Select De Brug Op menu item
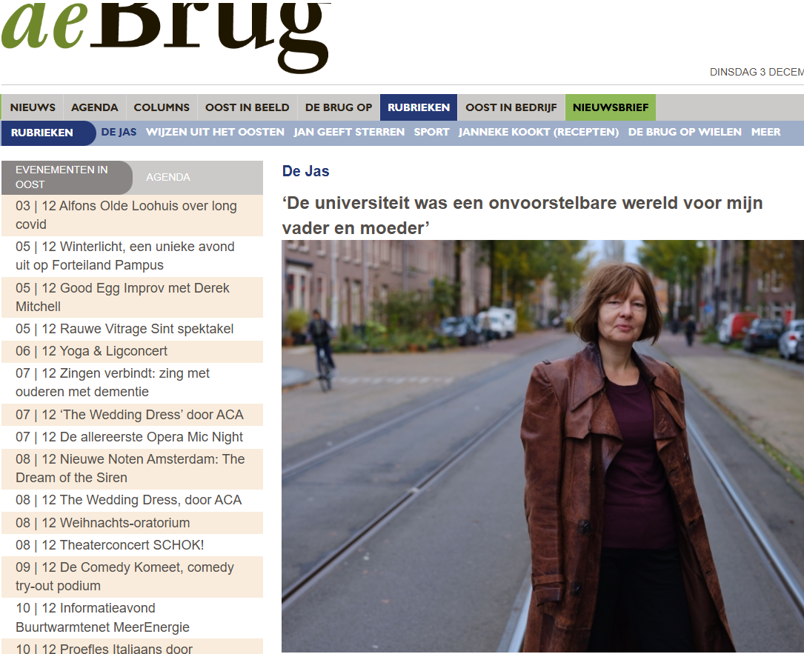 pos(339,107)
